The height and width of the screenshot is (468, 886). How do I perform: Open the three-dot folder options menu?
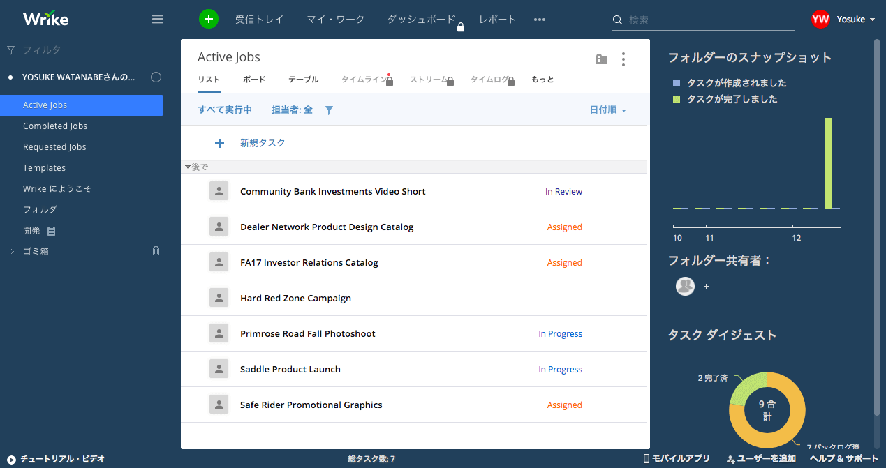coord(623,60)
